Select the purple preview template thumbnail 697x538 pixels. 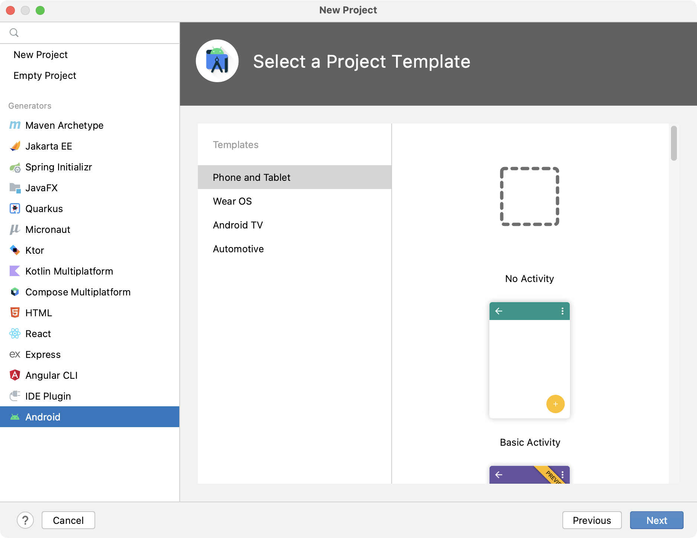point(530,475)
